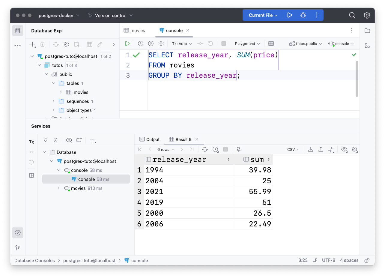Open the Database tool window icon

pyautogui.click(x=18, y=31)
